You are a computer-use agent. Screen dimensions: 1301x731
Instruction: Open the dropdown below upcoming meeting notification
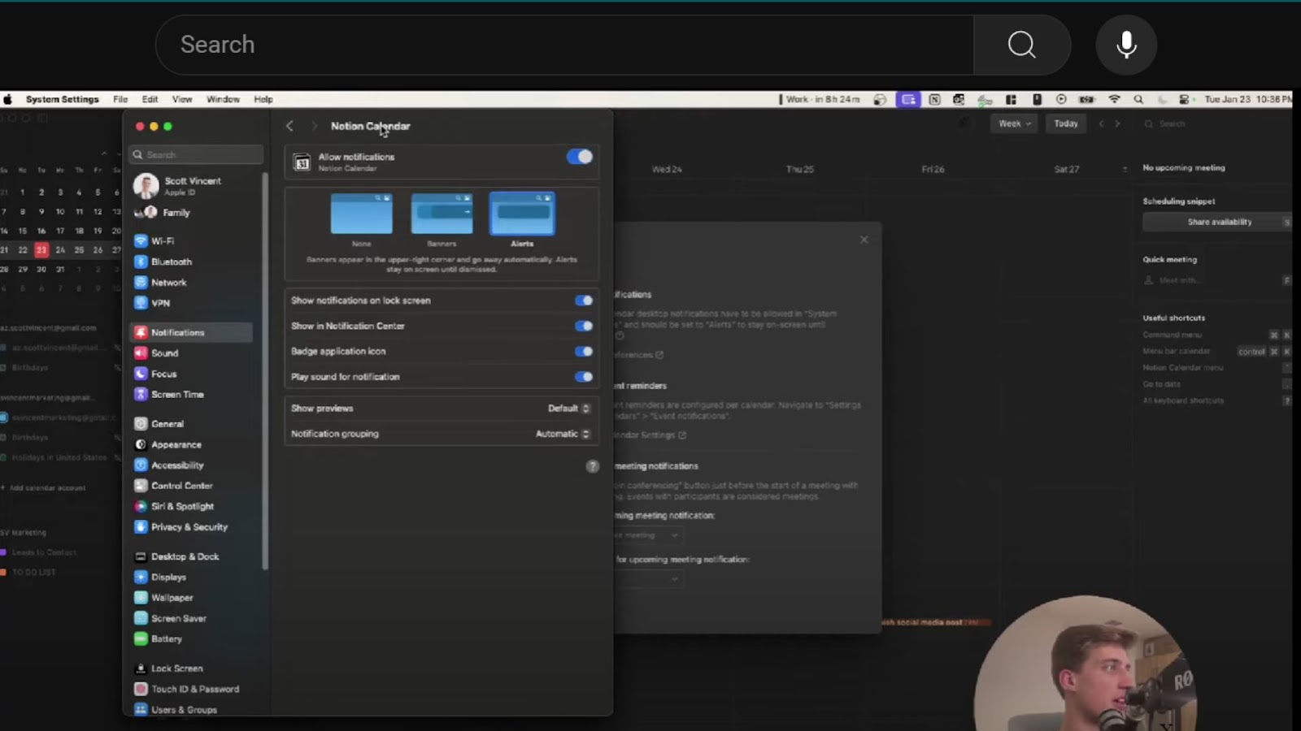[647, 579]
